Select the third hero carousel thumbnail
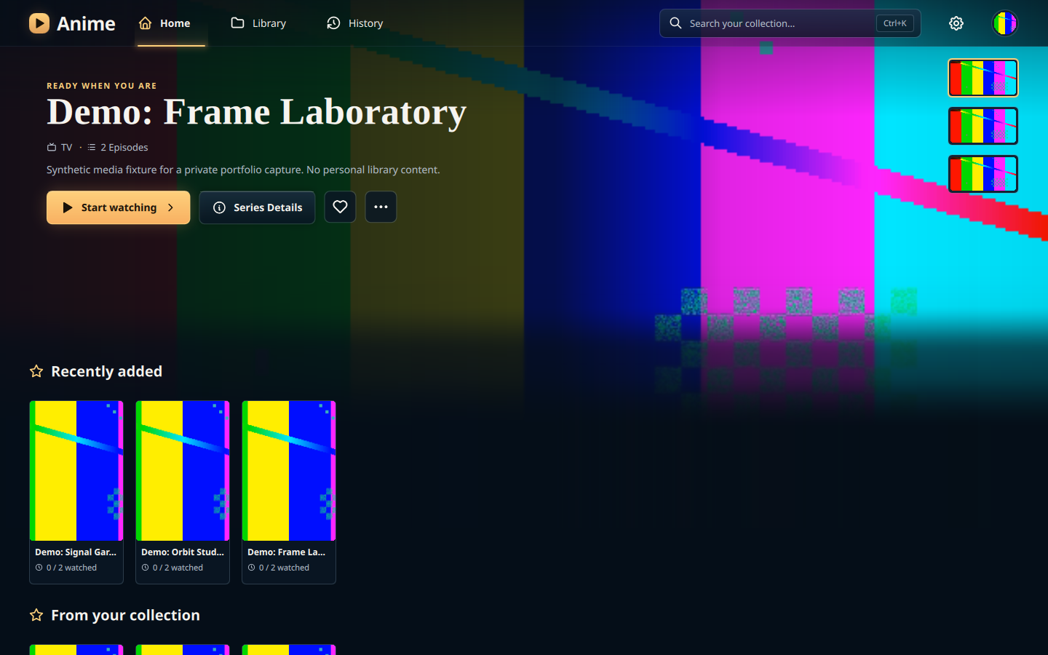Image resolution: width=1048 pixels, height=655 pixels. pos(983,174)
